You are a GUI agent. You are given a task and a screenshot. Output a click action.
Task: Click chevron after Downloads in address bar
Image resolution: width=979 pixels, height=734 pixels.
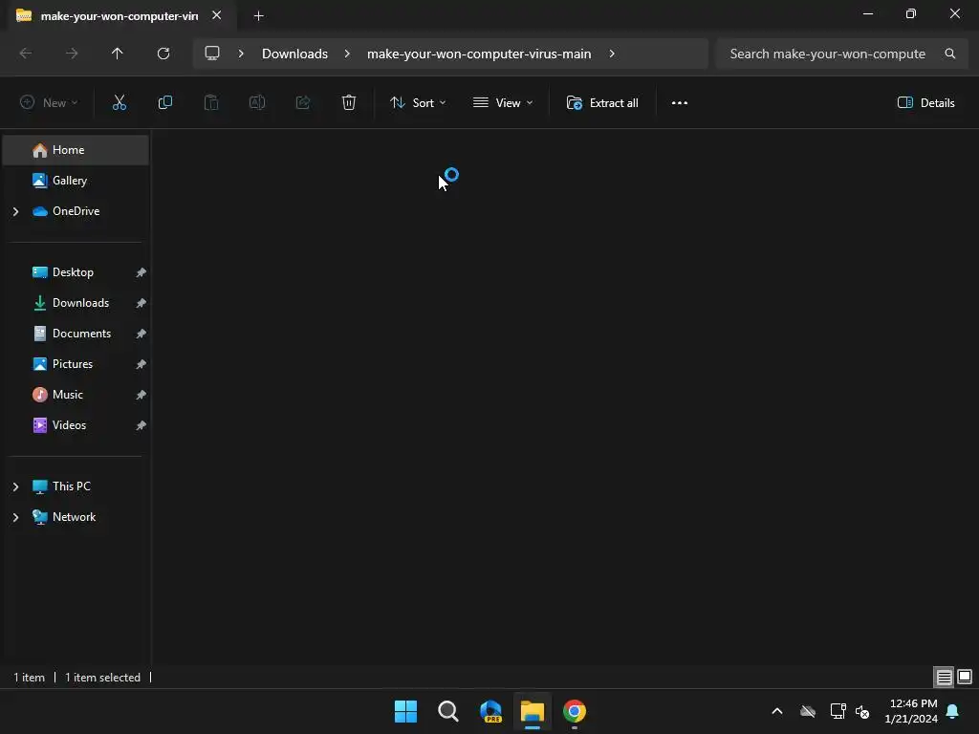[x=347, y=54]
